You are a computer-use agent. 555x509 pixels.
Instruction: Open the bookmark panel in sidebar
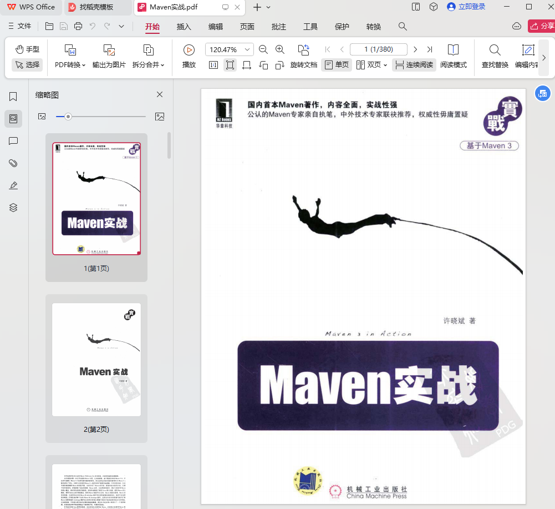click(x=13, y=97)
